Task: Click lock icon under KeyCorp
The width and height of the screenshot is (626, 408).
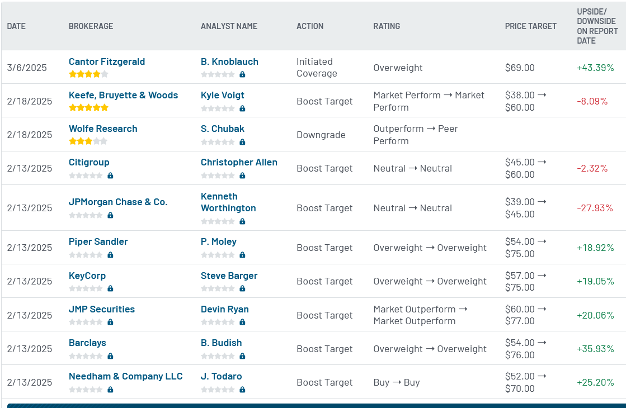Action: coord(111,288)
